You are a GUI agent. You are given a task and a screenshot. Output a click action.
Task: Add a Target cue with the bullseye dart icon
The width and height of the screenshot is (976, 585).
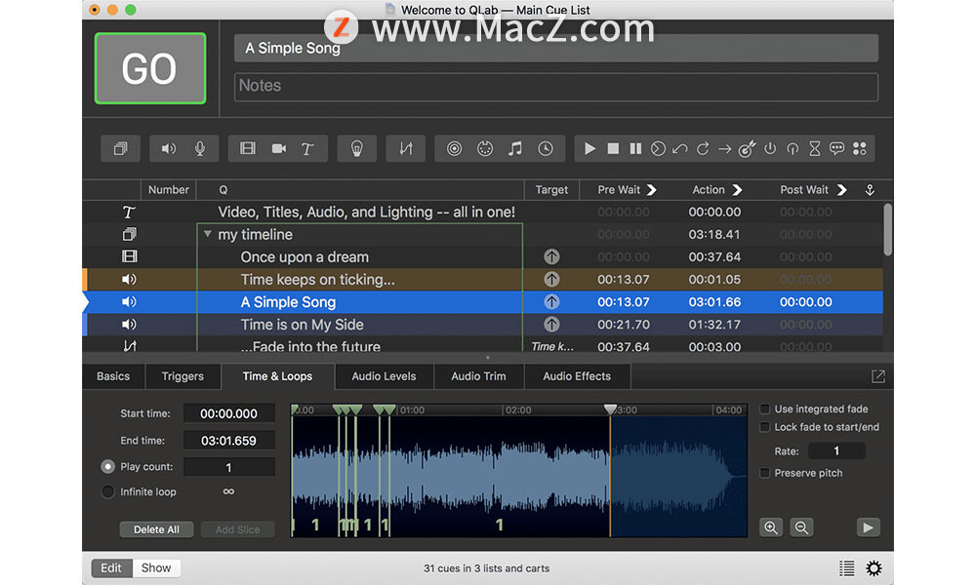point(747,148)
